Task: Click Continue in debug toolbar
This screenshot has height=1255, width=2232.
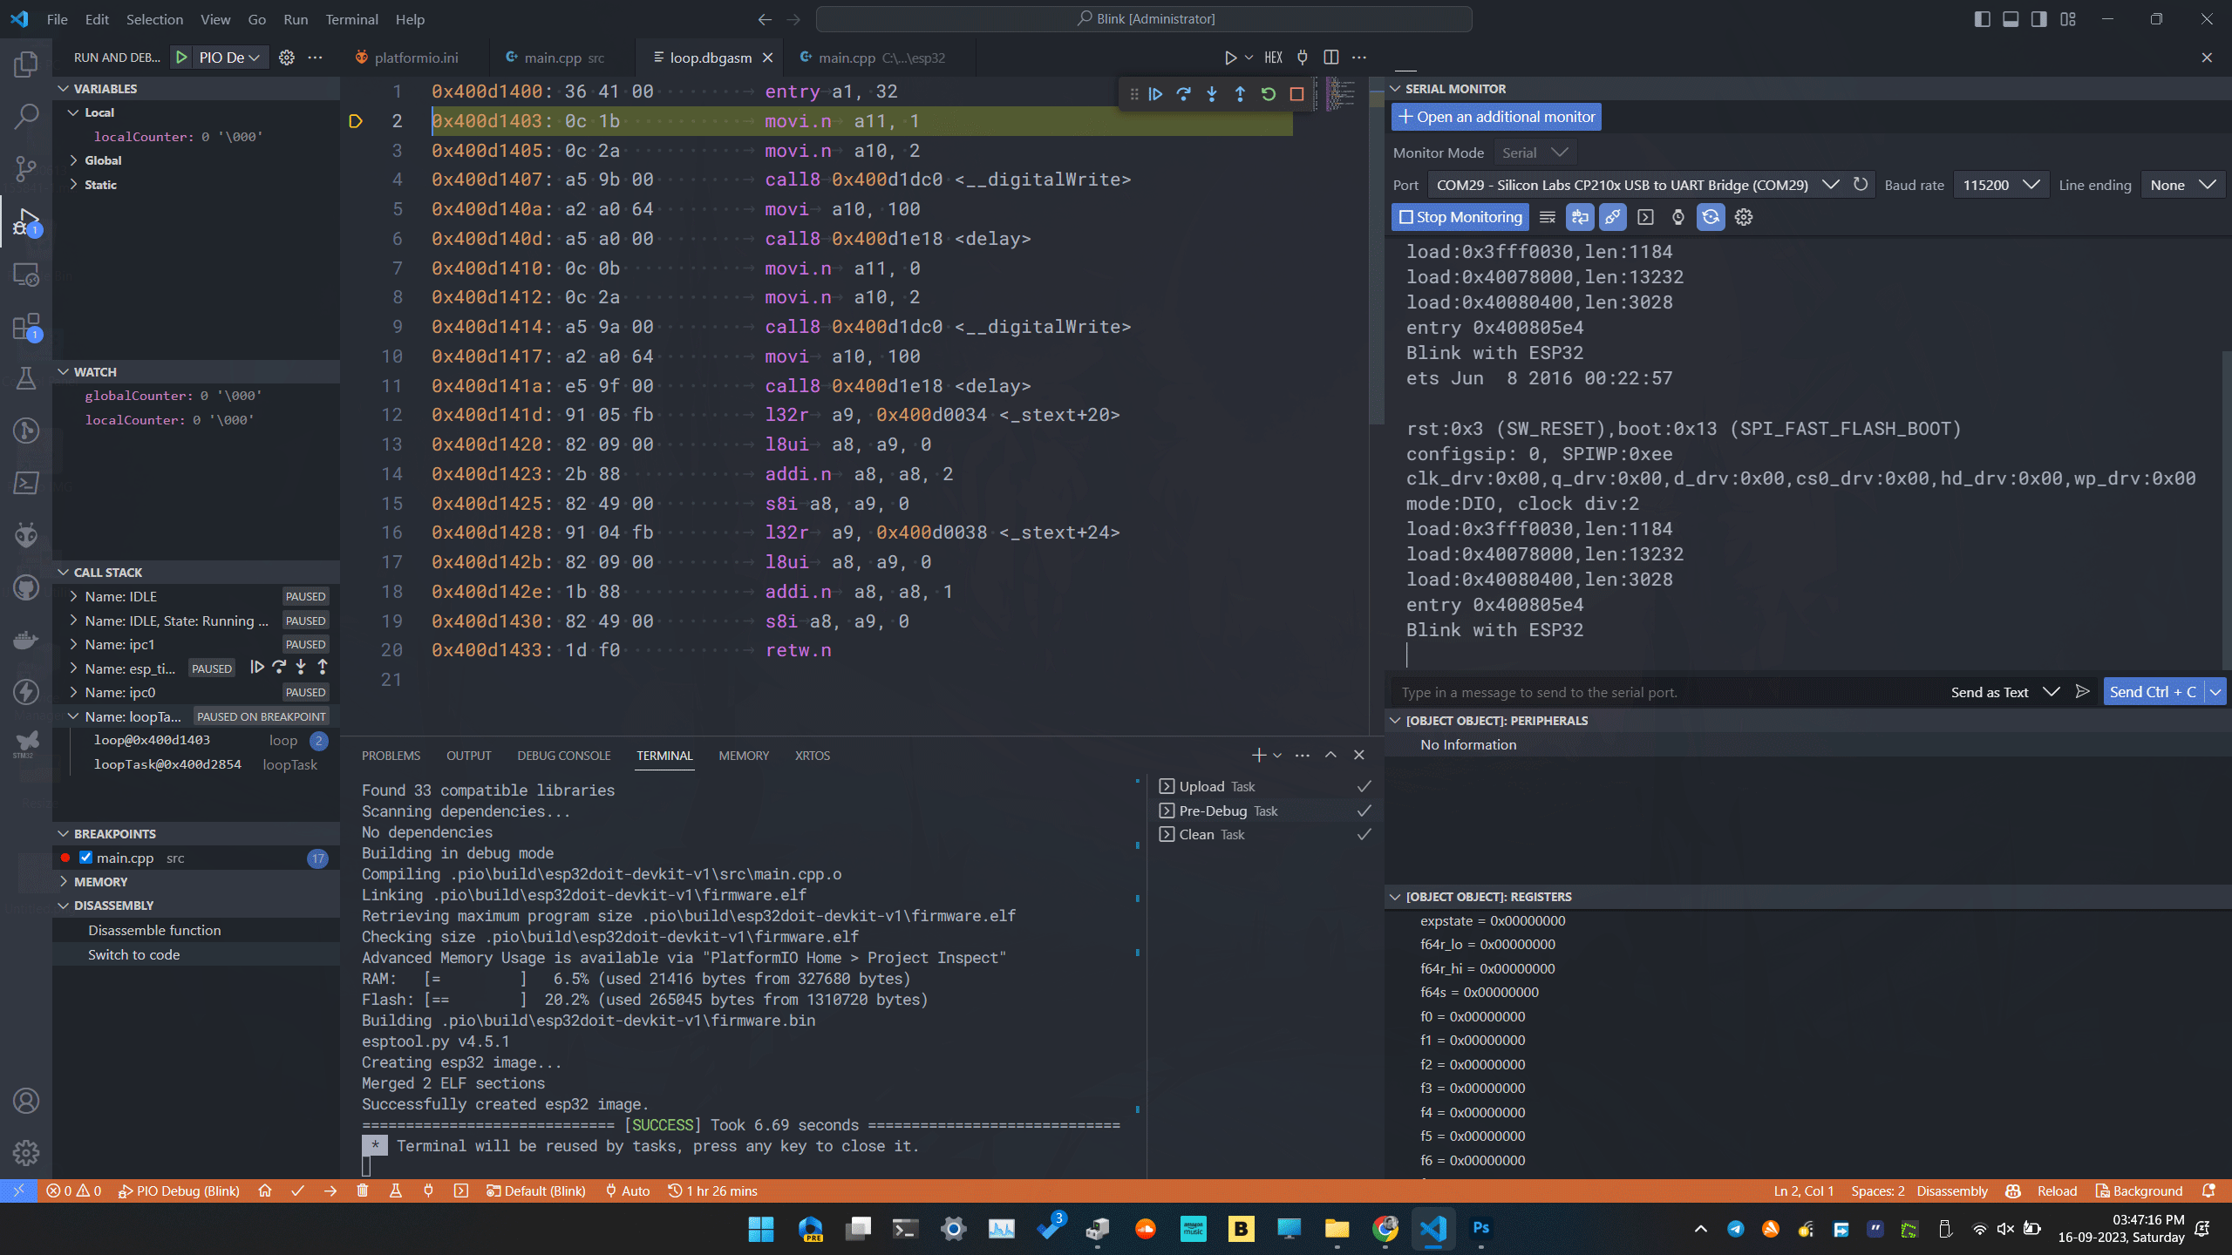Action: point(1155,94)
